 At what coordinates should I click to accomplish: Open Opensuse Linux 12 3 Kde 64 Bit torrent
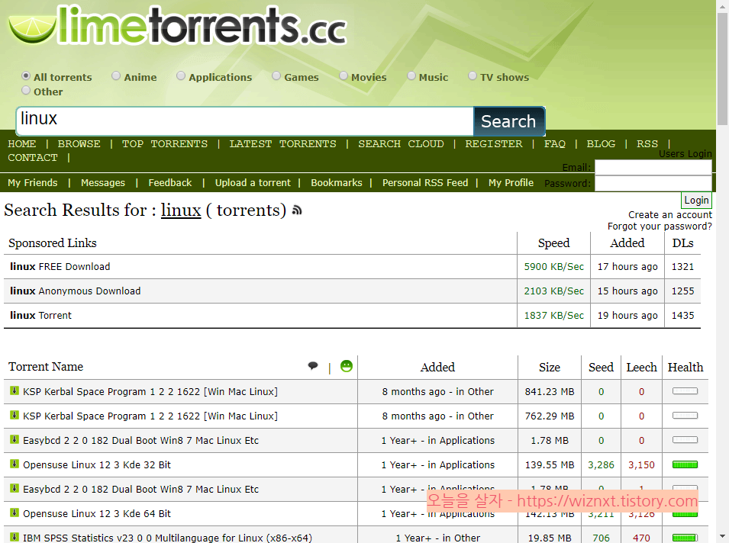pyautogui.click(x=97, y=514)
